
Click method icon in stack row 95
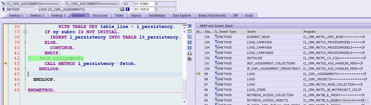click(x=217, y=95)
